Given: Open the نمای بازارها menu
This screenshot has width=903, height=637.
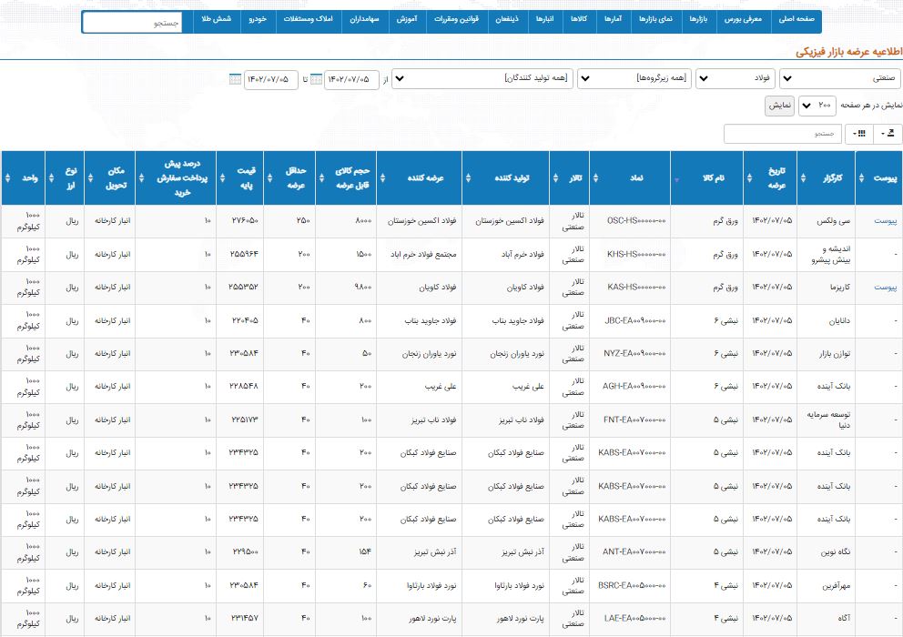Looking at the screenshot, I should tap(655, 20).
